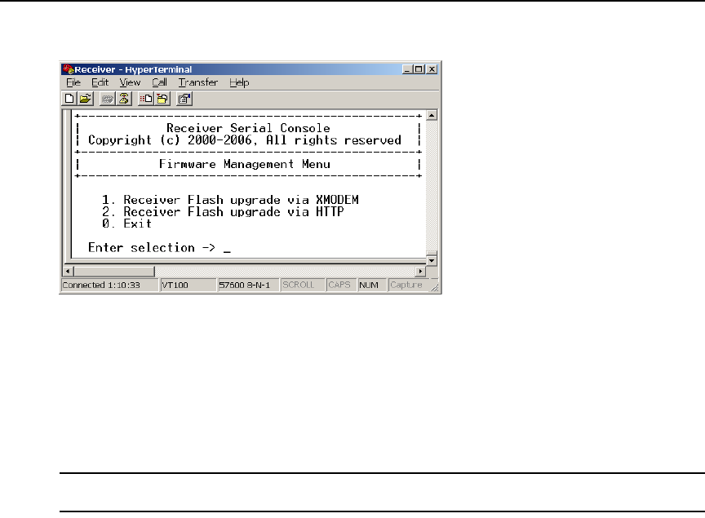Screen dimensions: 705x518
Task: Click 'Receiver Flash upgrade via HTTP' line
Action: tap(223, 212)
